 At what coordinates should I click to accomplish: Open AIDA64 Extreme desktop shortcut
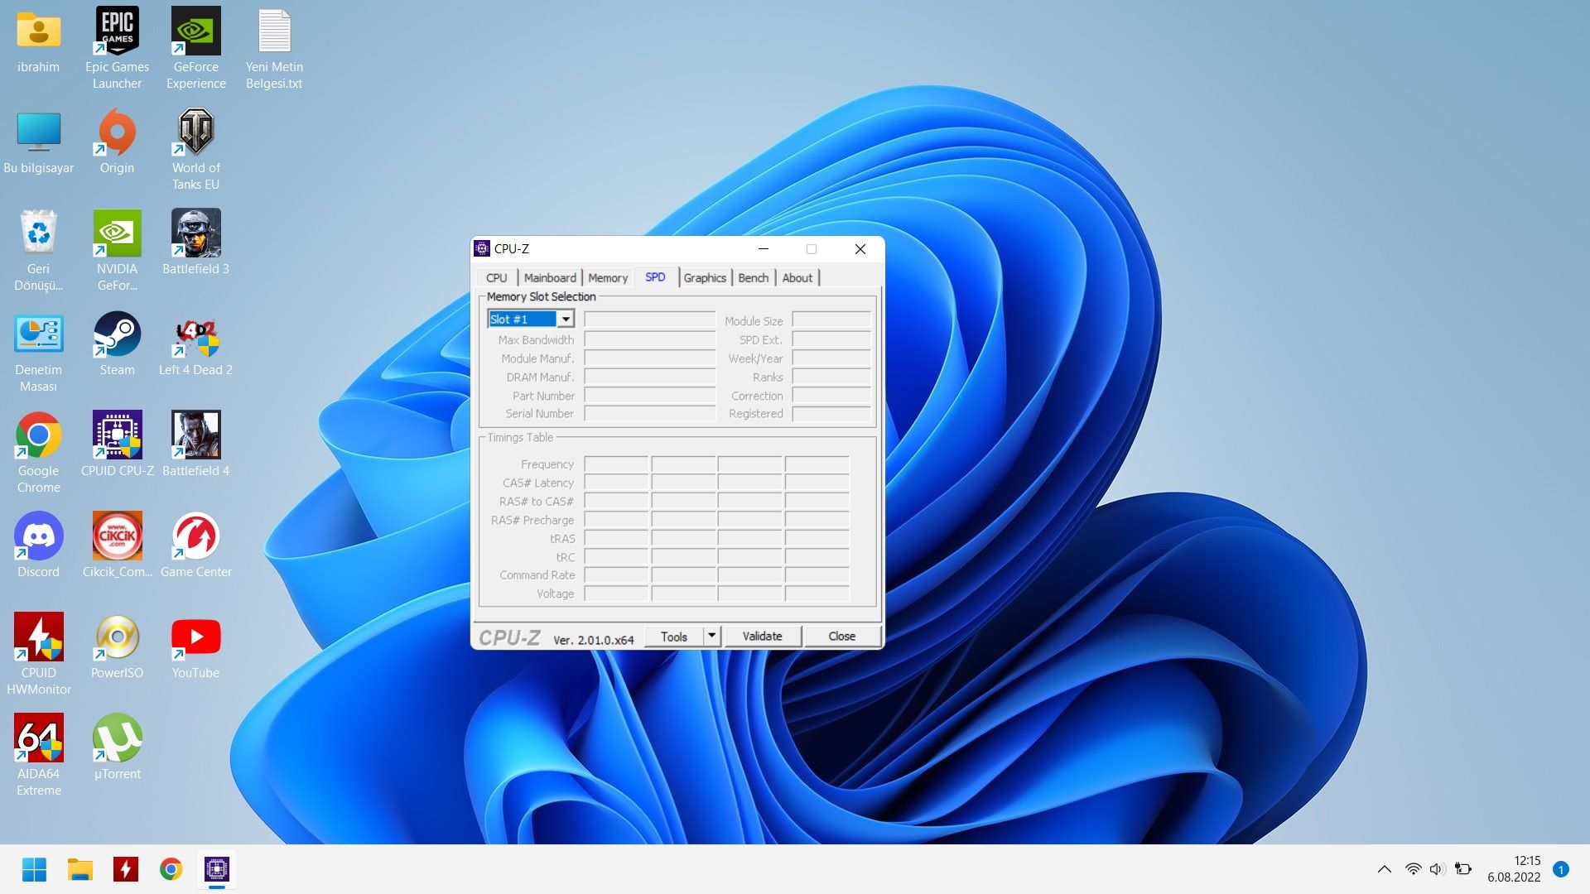pos(38,738)
